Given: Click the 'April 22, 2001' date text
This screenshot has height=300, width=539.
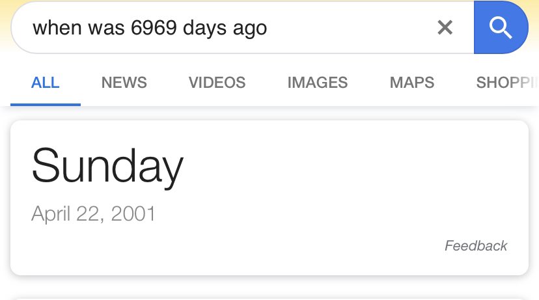Looking at the screenshot, I should 93,213.
